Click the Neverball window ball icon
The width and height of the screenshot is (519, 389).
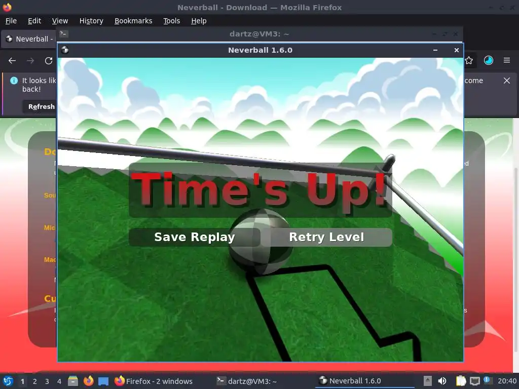(x=65, y=50)
